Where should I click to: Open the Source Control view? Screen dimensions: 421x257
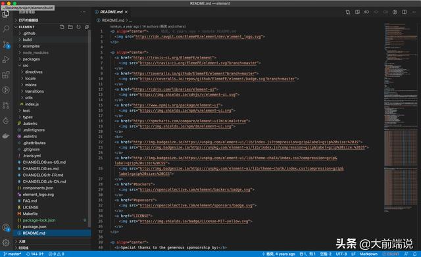pyautogui.click(x=6, y=44)
